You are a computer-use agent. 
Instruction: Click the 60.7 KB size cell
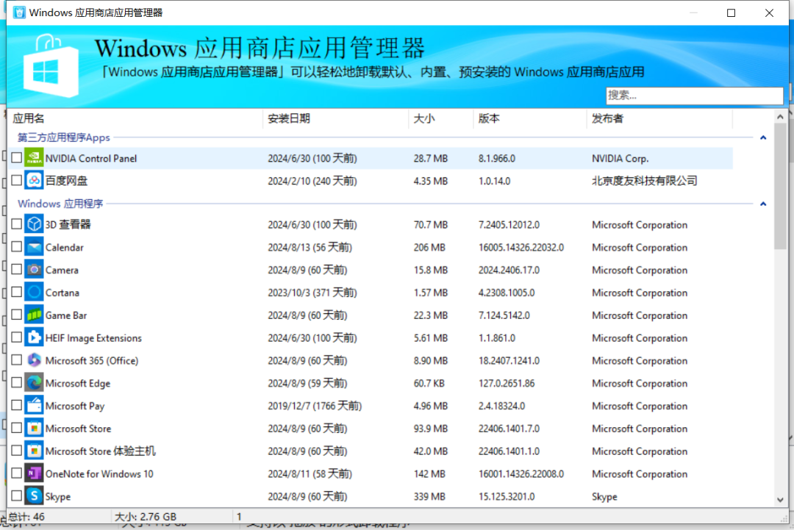[429, 383]
